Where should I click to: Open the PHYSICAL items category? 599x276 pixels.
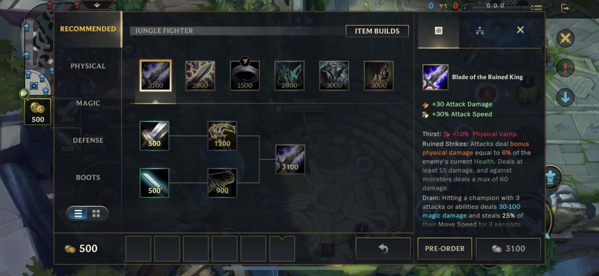point(88,66)
